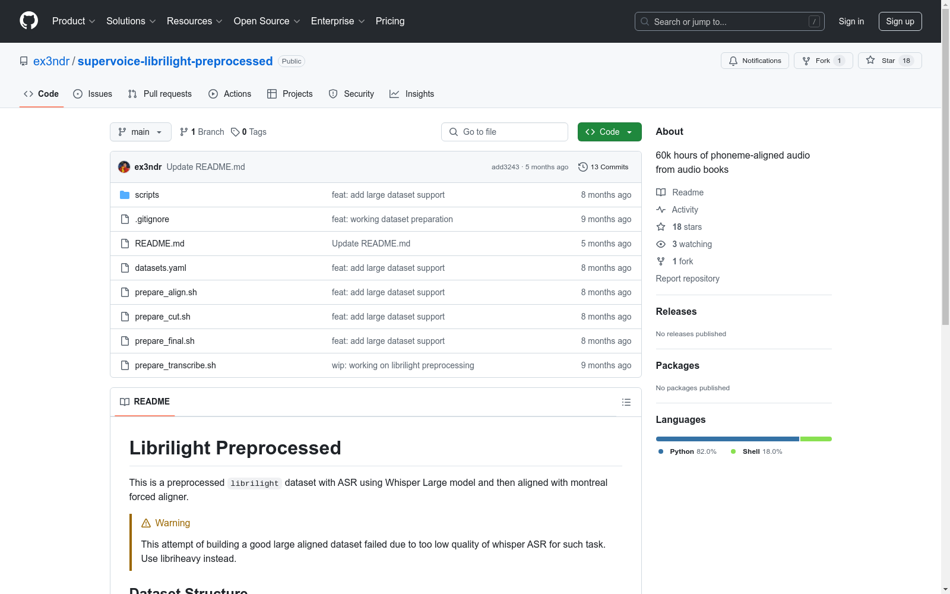Click the file icon for prepare_align.sh
950x594 pixels.
pyautogui.click(x=125, y=292)
